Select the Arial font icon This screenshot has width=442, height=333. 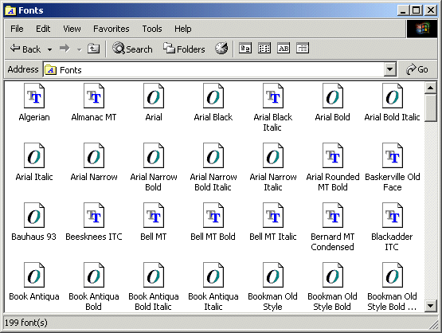click(154, 96)
